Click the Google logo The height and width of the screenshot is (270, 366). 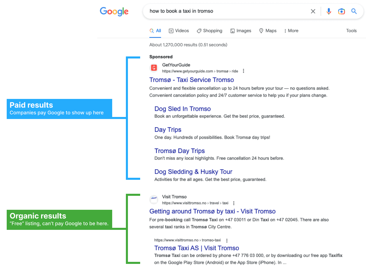coord(114,11)
